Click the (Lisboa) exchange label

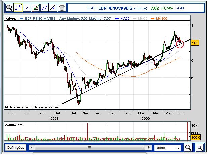coord(140,8)
